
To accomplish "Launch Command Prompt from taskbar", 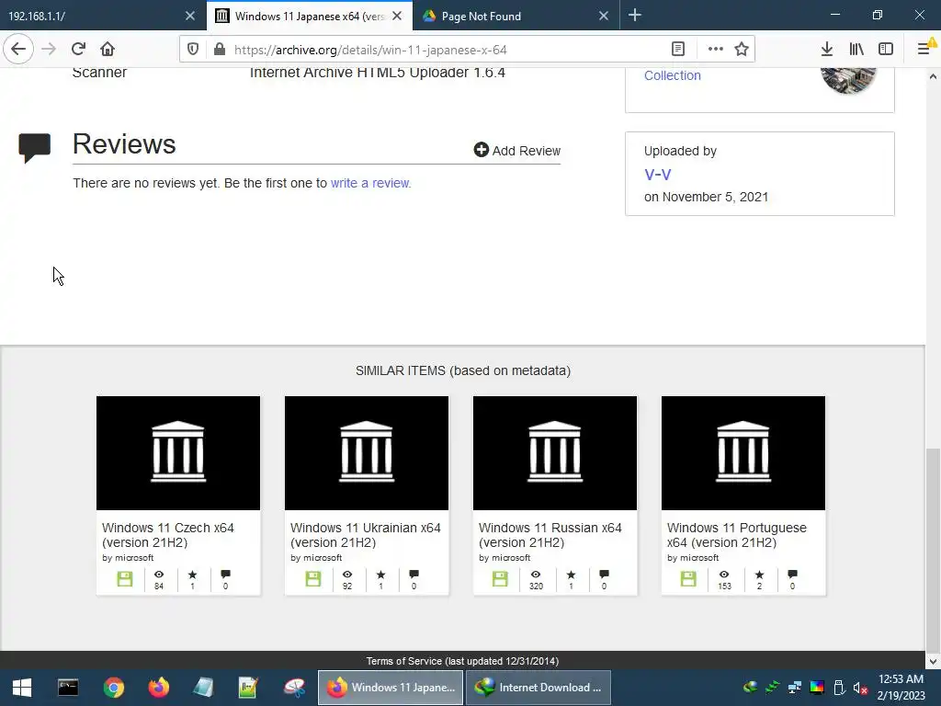I will coord(68,688).
